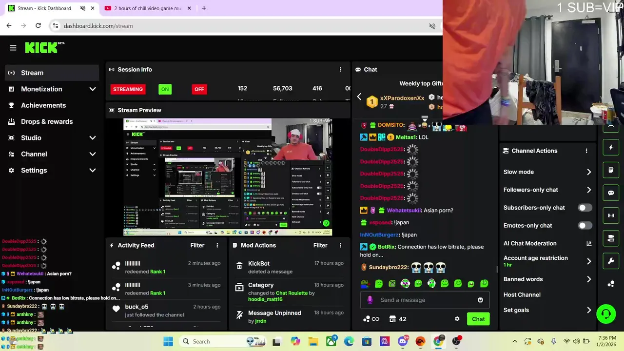Open Set goals options
The image size is (624, 351).
pyautogui.click(x=547, y=310)
